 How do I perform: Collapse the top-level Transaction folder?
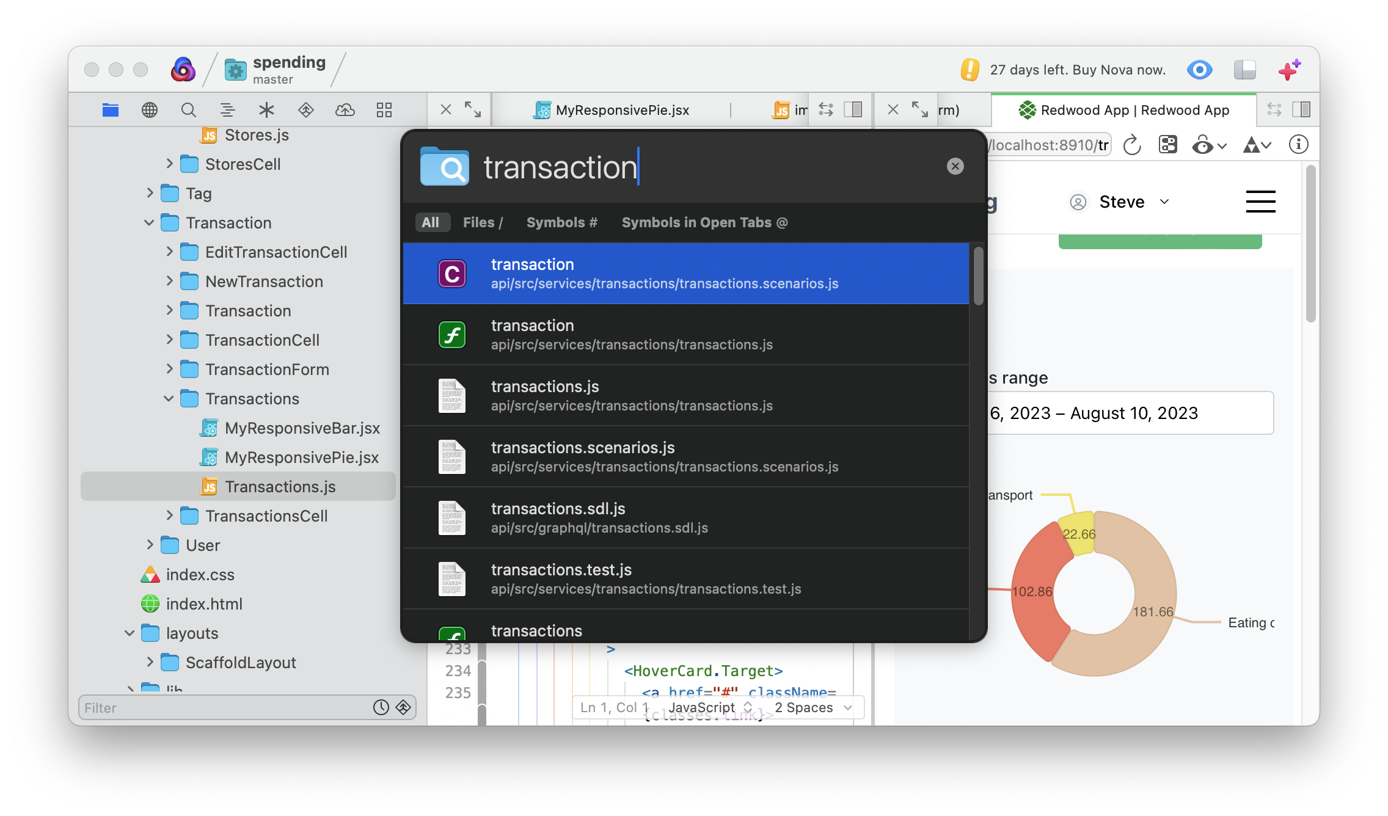(149, 223)
